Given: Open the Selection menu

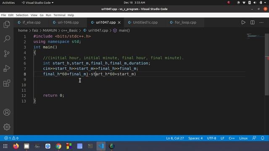Looking at the screenshot, I should click(x=22, y=15).
